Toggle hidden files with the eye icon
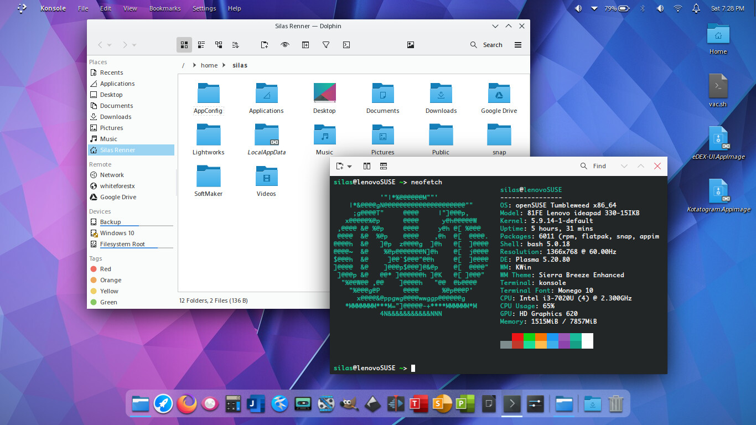 point(285,45)
